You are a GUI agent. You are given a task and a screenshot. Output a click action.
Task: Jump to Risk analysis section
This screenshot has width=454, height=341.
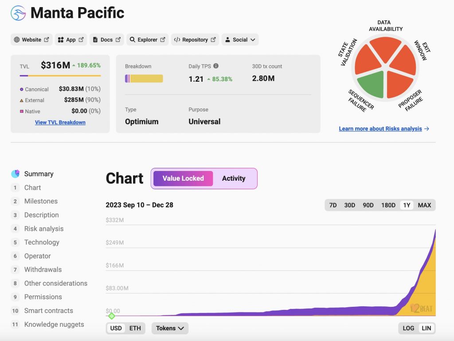pos(44,229)
